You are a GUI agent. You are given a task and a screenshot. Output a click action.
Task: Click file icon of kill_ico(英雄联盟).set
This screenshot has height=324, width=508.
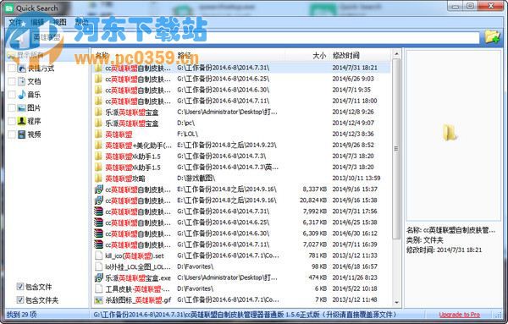[x=98, y=255]
